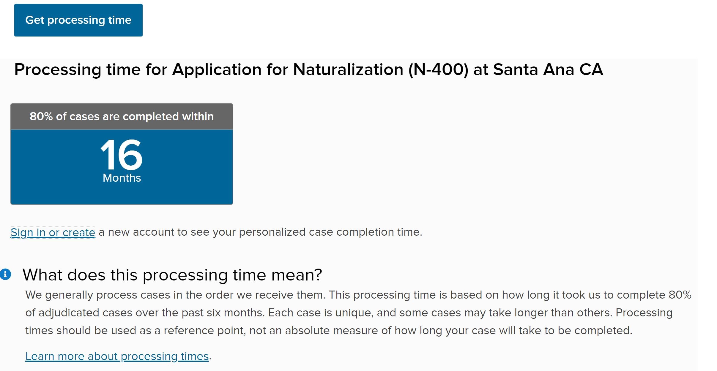This screenshot has height=371, width=717.
Task: Click the large 16 number in blue box
Action: (x=122, y=155)
